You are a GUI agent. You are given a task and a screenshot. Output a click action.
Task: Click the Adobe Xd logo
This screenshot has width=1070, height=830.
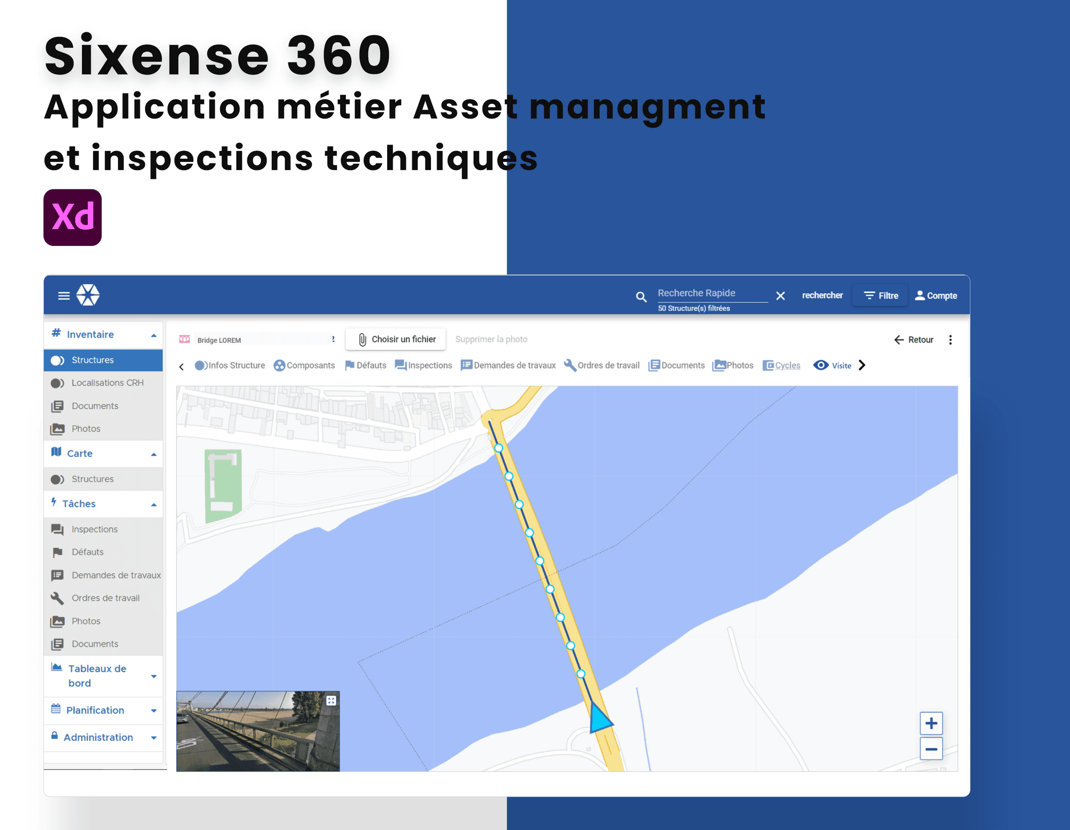click(x=73, y=218)
